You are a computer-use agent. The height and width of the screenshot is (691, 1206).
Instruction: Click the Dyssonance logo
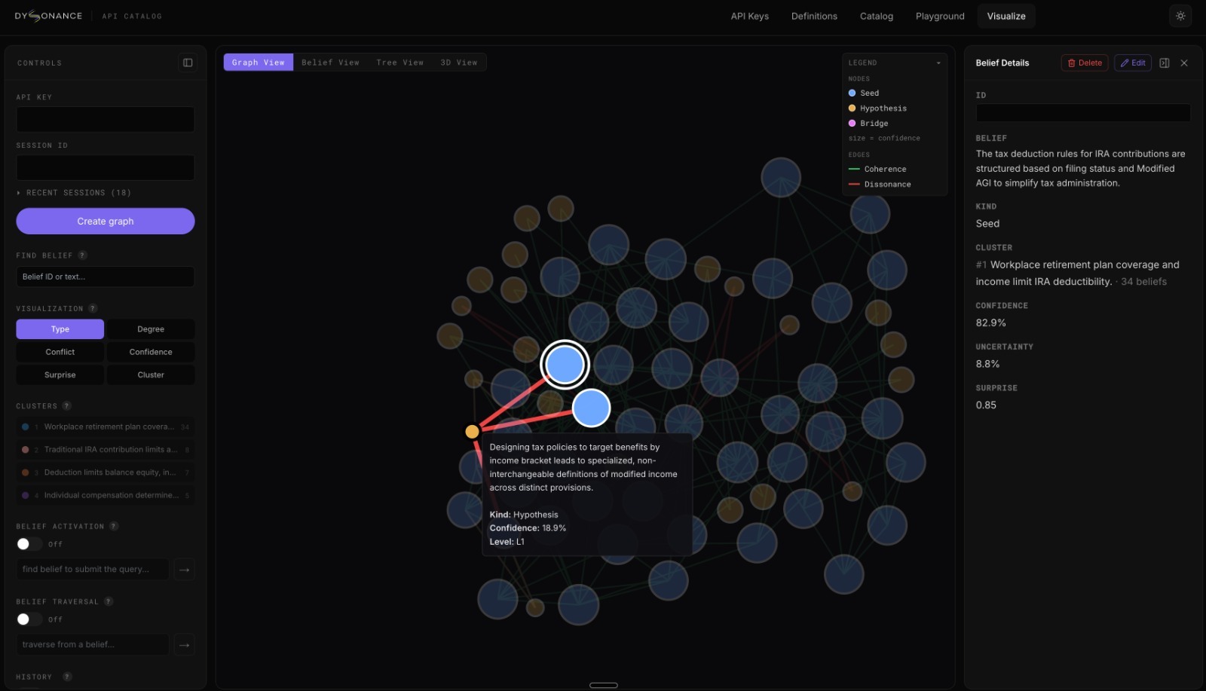coord(48,16)
